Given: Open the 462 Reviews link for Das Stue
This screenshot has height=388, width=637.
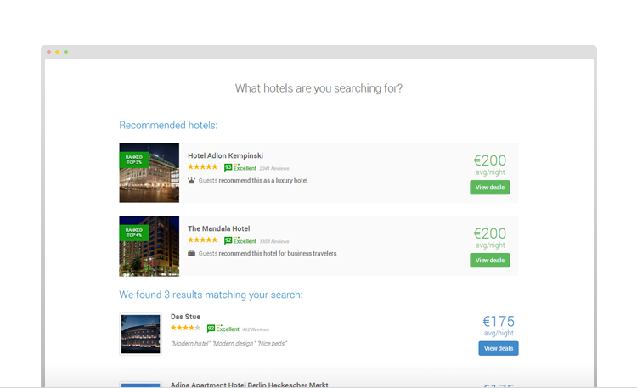Looking at the screenshot, I should 256,329.
